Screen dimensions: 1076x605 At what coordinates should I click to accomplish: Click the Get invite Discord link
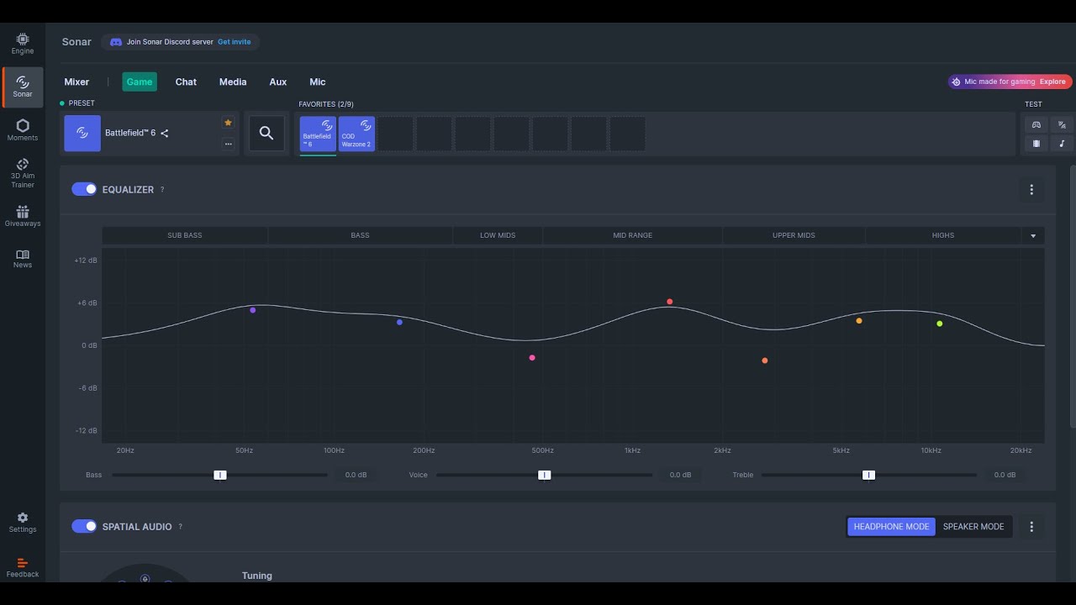pos(235,42)
